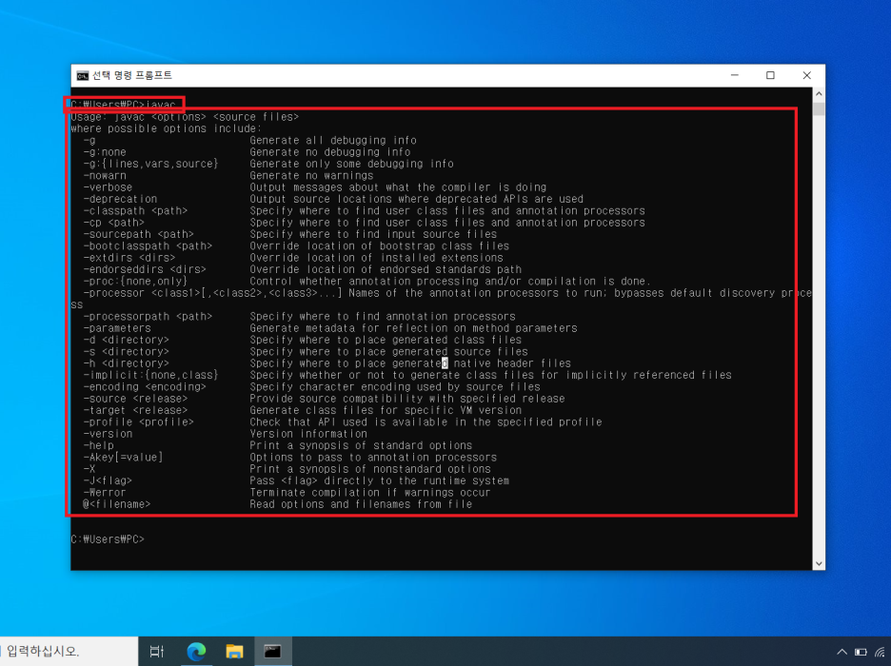891x666 pixels.
Task: Show hidden system tray icons
Action: pos(841,652)
